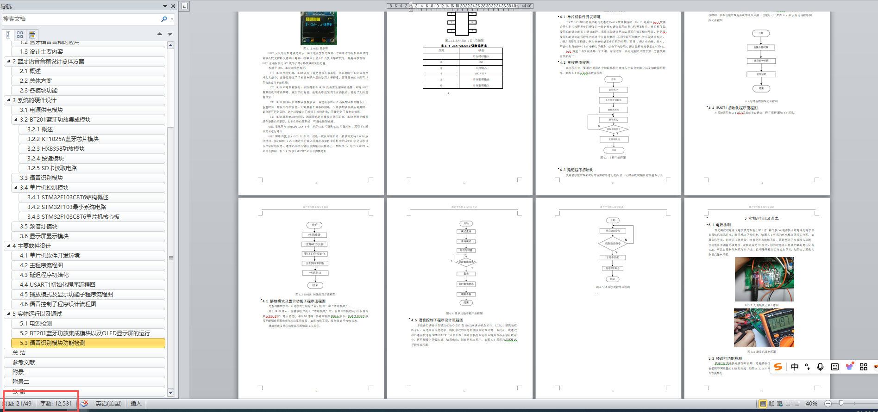Switch to search results browse tab
Screen dimensions: 878x412
pos(32,35)
